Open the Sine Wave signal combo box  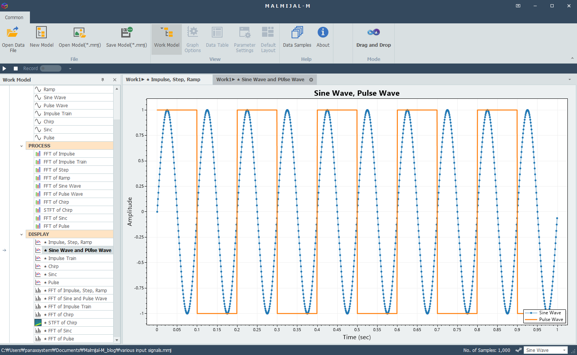point(546,350)
